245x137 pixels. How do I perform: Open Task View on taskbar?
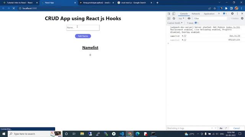[74, 134]
